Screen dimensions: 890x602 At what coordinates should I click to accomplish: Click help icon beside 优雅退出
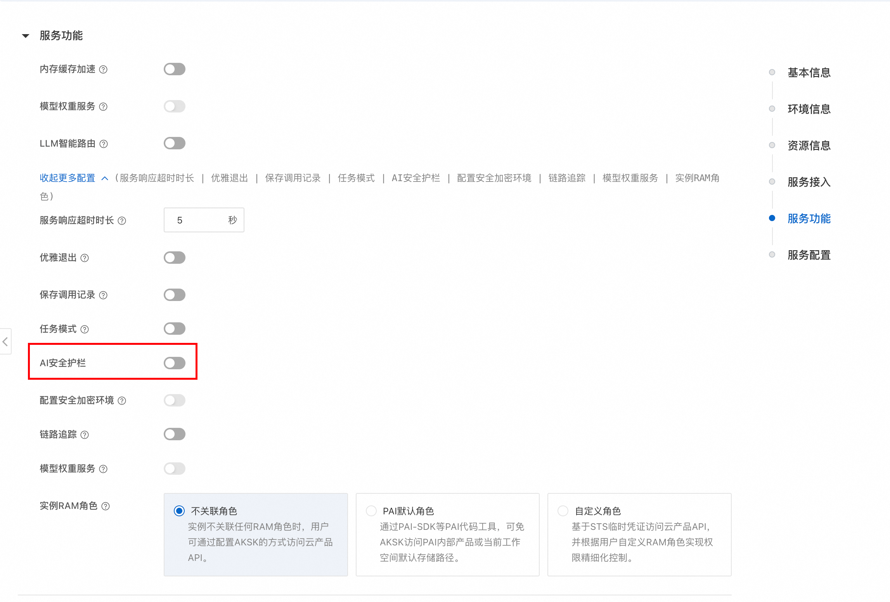(x=85, y=258)
